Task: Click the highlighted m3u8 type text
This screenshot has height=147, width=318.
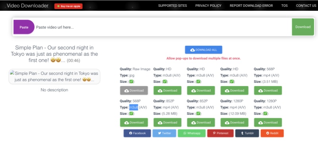Action: pyautogui.click(x=134, y=107)
